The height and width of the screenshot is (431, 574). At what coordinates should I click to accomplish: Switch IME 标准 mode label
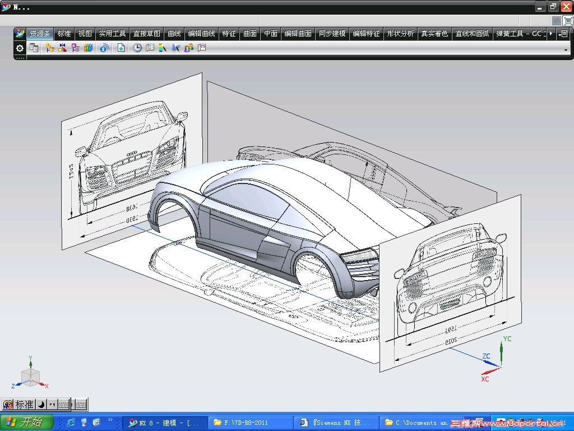click(25, 405)
